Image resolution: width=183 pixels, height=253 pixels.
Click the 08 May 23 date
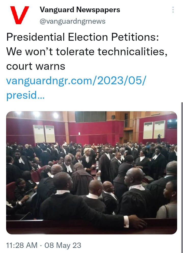point(63,245)
